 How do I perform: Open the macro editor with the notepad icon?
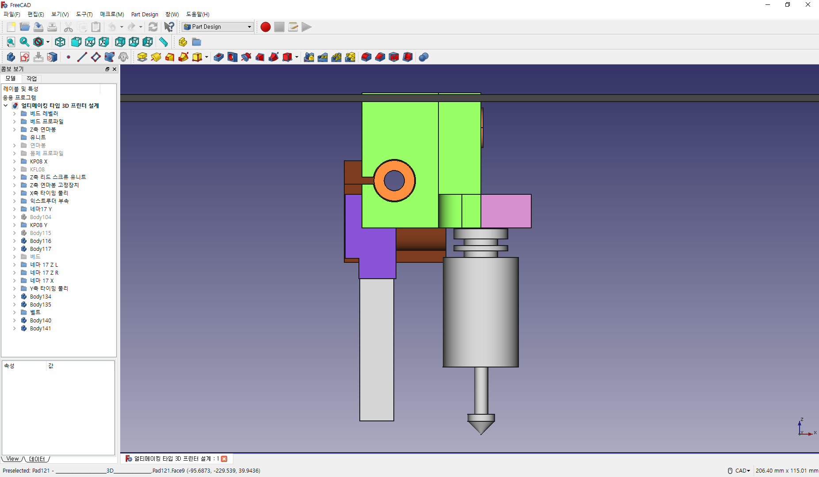coord(293,27)
